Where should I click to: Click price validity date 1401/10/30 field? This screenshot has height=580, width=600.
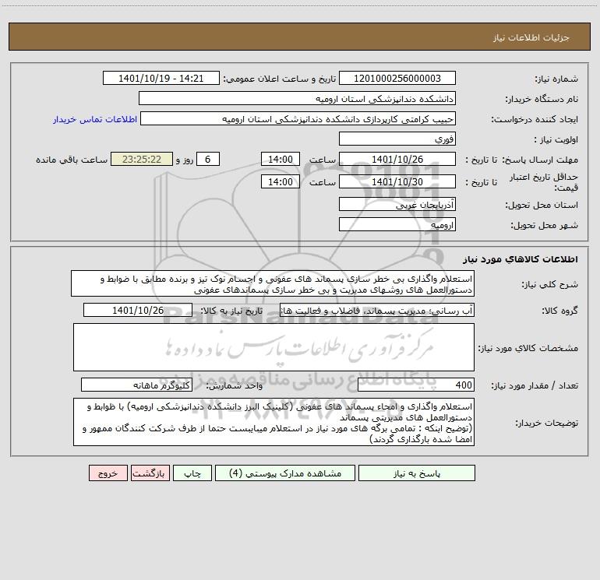397,181
